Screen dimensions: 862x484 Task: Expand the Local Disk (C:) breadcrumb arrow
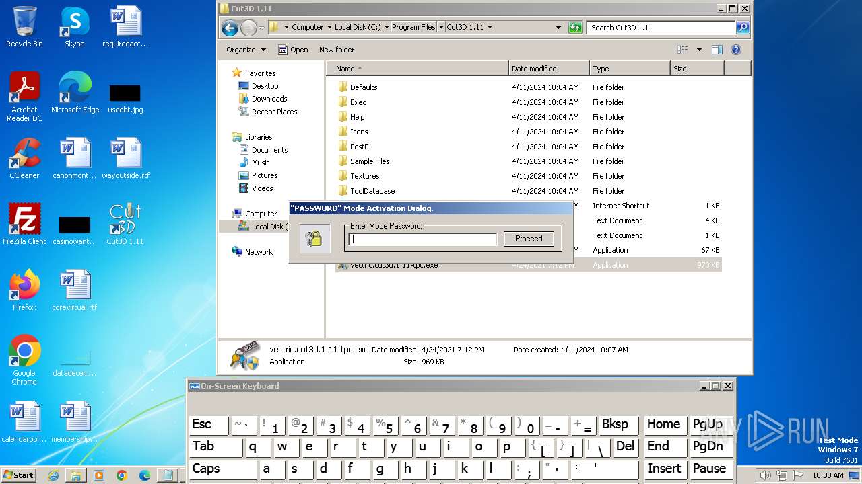click(387, 28)
